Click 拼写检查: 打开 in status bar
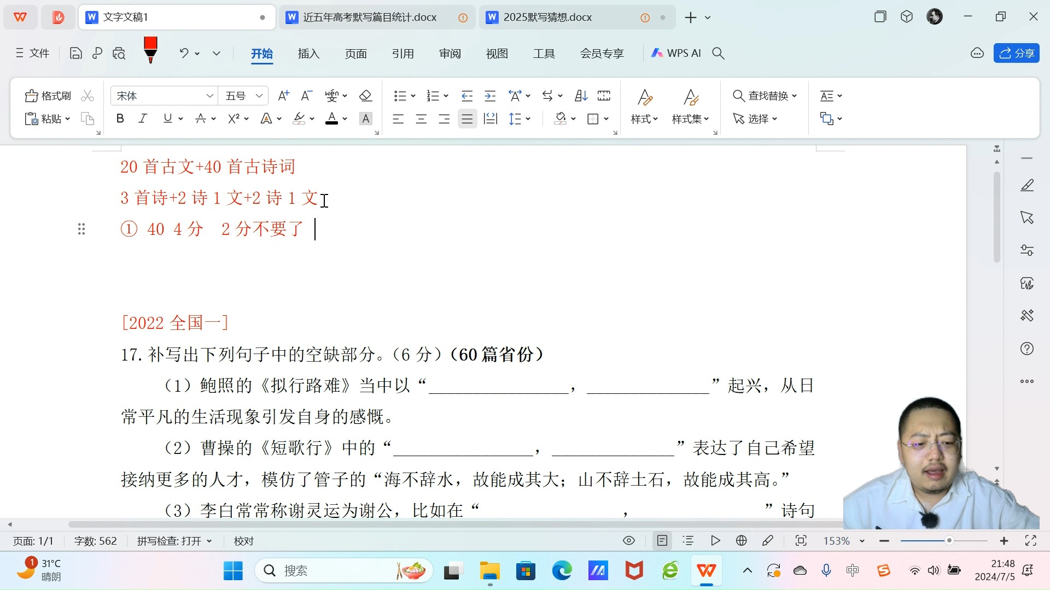This screenshot has height=590, width=1050. click(x=174, y=541)
